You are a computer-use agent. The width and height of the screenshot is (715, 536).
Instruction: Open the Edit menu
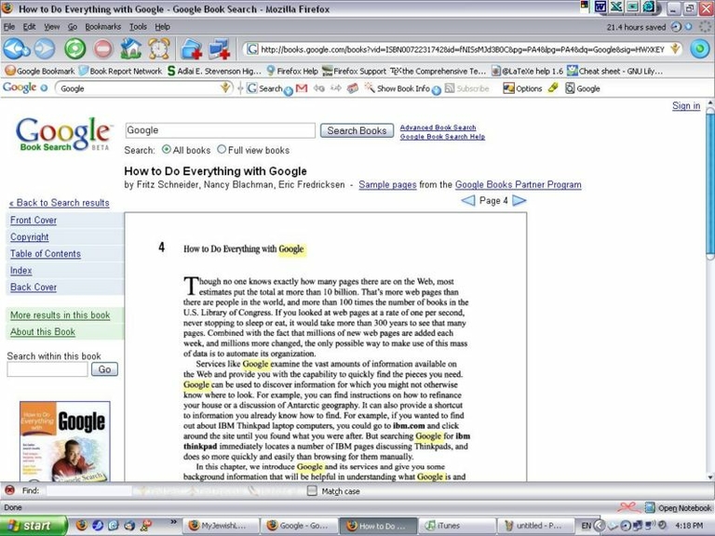(x=29, y=27)
